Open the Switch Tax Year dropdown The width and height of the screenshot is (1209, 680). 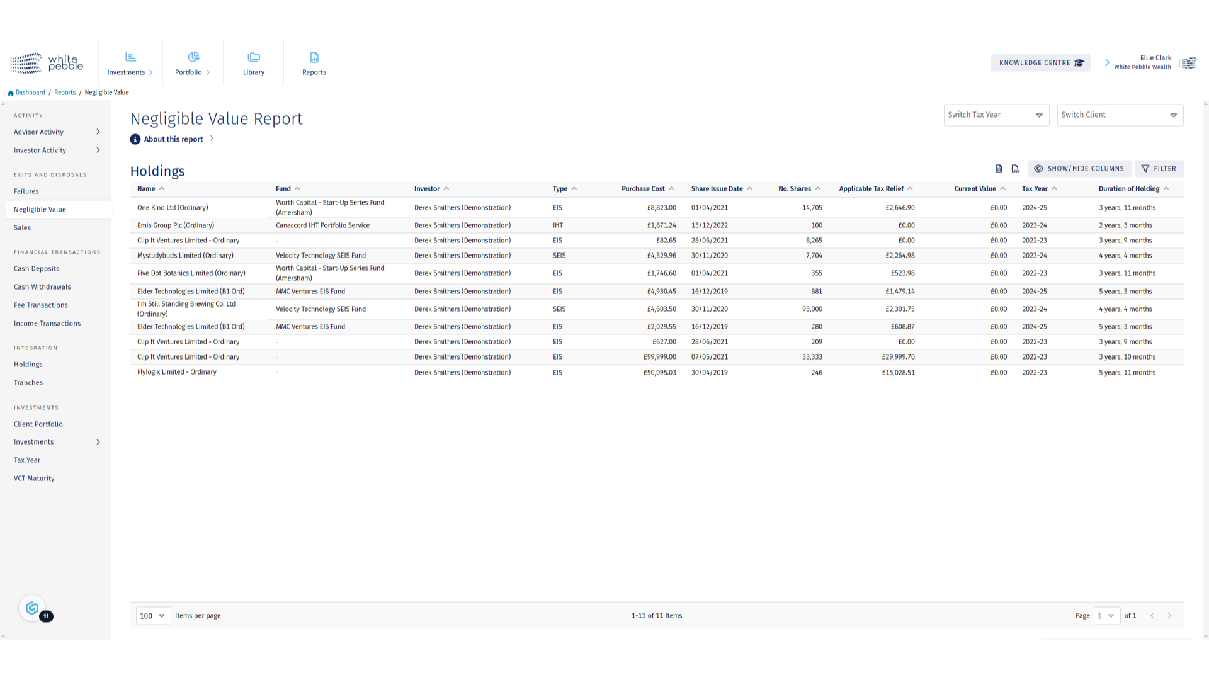[x=996, y=115]
